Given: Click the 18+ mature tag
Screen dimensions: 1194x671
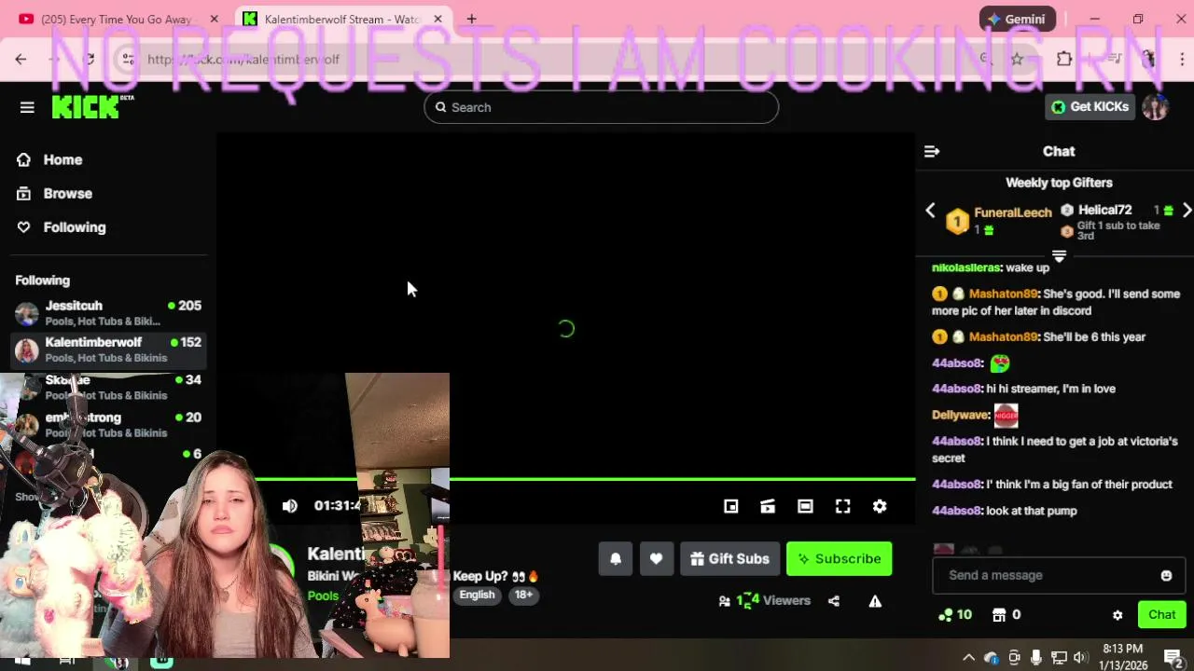Looking at the screenshot, I should coord(524,595).
